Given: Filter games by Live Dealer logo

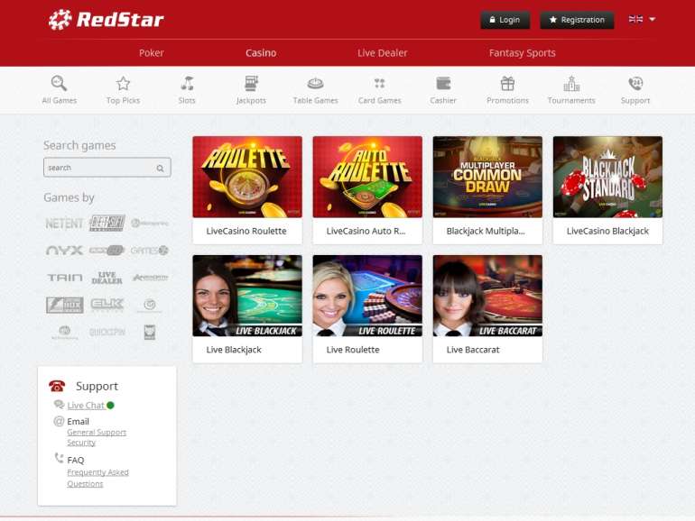Looking at the screenshot, I should click(107, 278).
